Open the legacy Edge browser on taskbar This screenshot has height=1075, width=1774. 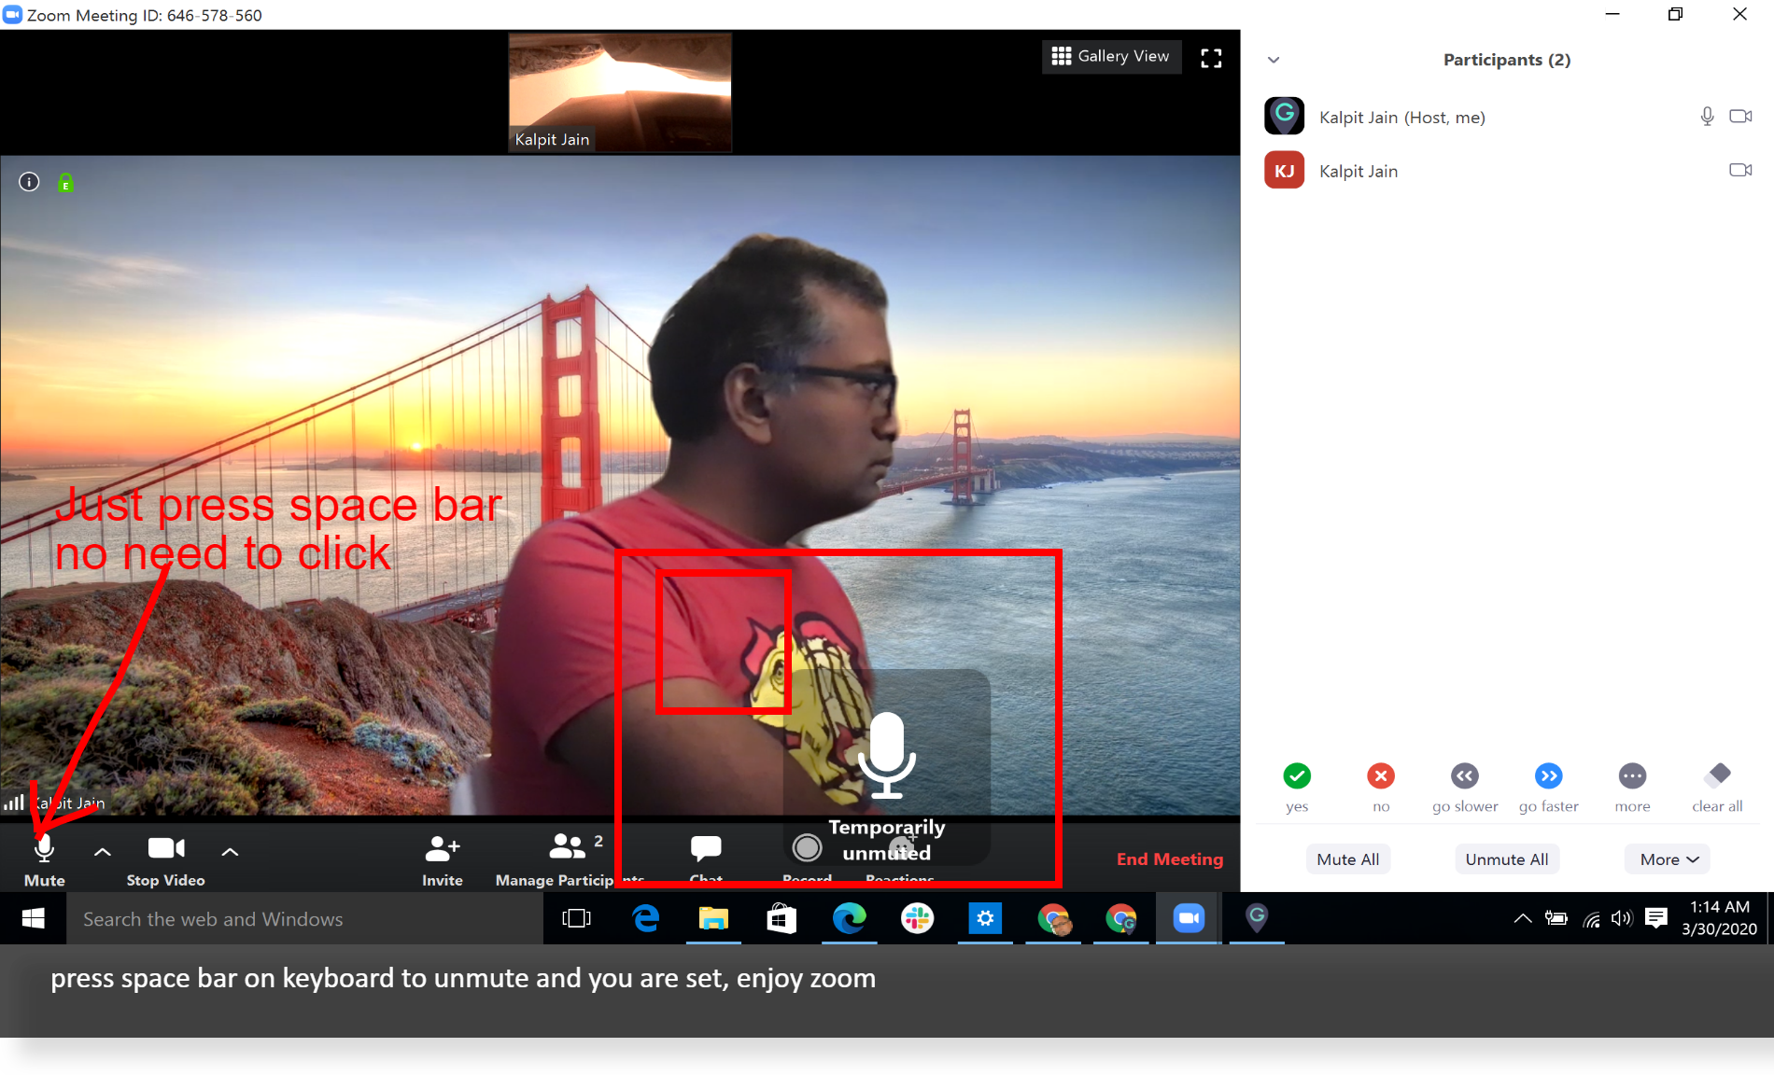(x=645, y=918)
